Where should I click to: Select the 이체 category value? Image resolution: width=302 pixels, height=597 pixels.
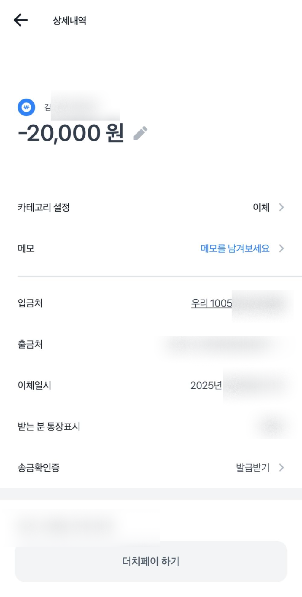[261, 207]
